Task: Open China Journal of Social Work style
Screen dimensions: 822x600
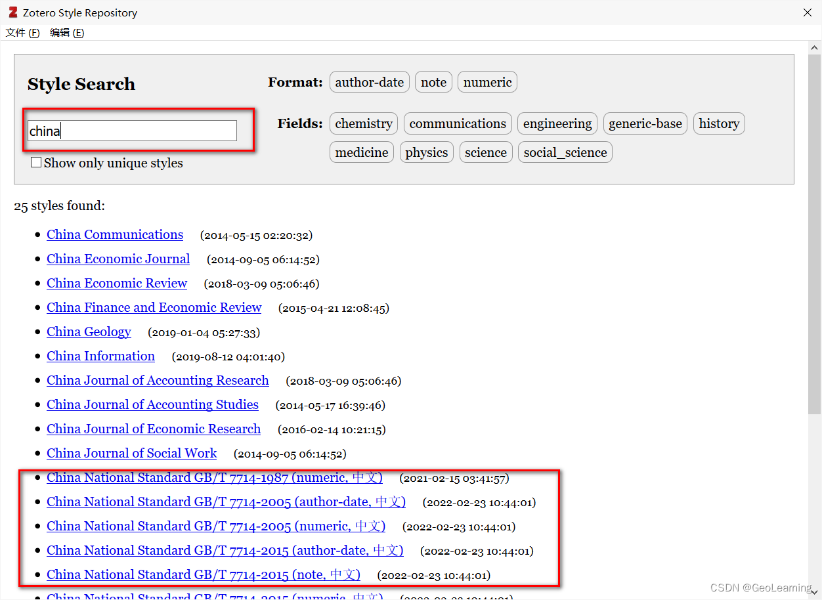Action: [131, 453]
